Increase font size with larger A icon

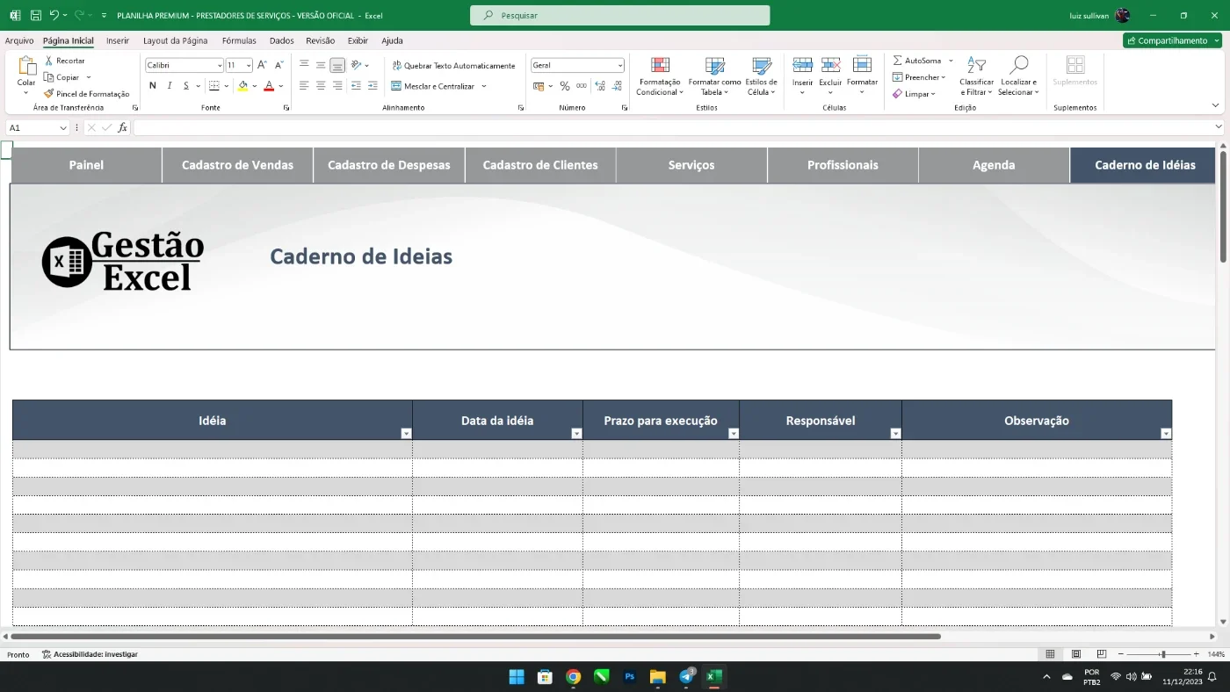click(x=262, y=65)
